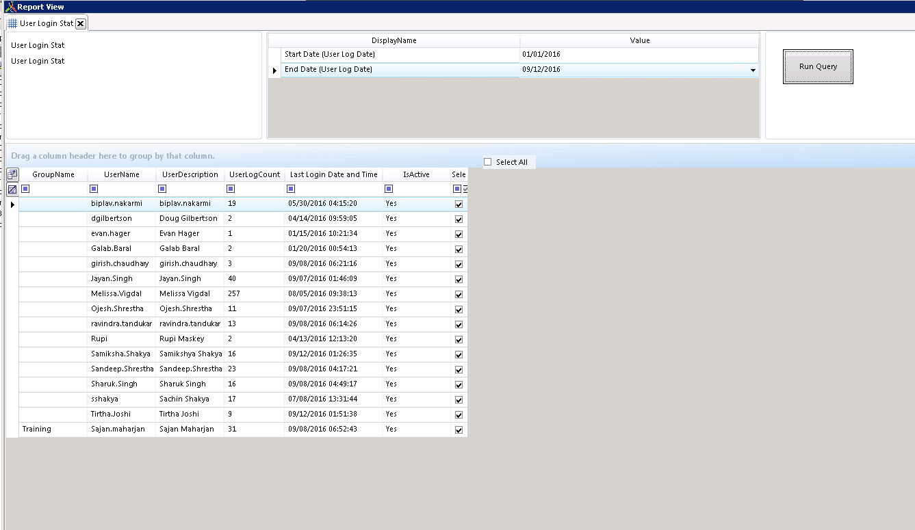Open Last Login Date filter operator icon

click(292, 189)
